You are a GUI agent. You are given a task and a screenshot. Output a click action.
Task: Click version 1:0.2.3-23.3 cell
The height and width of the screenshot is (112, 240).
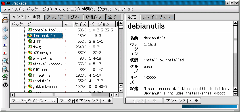click(101, 30)
